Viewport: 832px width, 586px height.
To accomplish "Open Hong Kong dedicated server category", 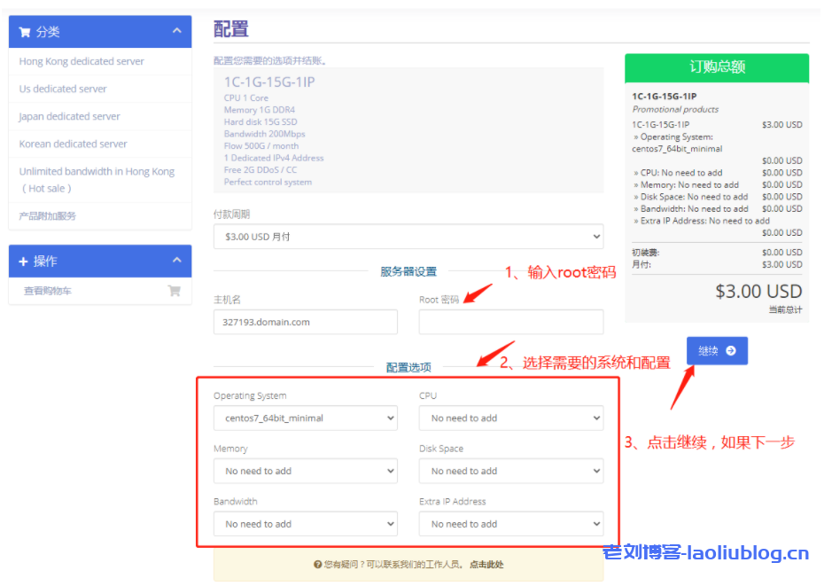I will [82, 61].
